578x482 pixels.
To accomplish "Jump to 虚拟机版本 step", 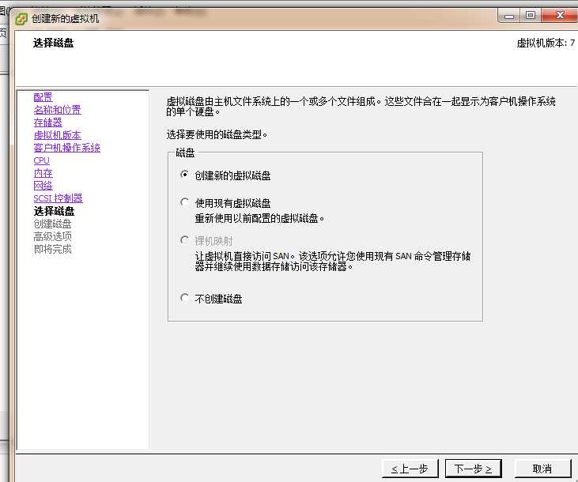I will point(57,135).
